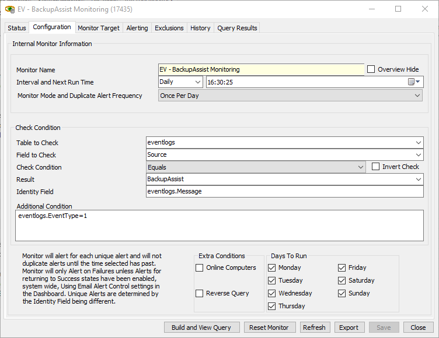Image resolution: width=439 pixels, height=338 pixels.
Task: Click the app icon in title bar
Action: click(9, 9)
